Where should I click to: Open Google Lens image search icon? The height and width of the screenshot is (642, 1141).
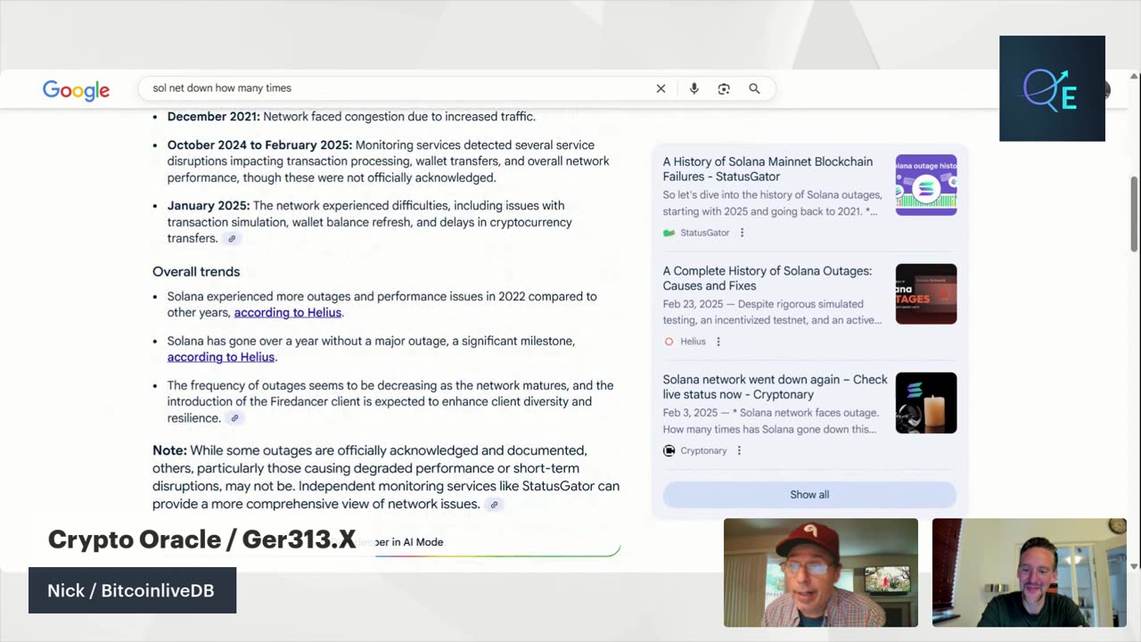[724, 88]
